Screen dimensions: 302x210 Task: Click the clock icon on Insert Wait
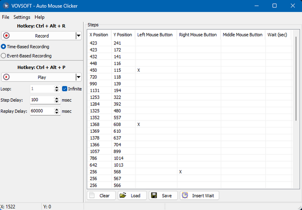185,195
